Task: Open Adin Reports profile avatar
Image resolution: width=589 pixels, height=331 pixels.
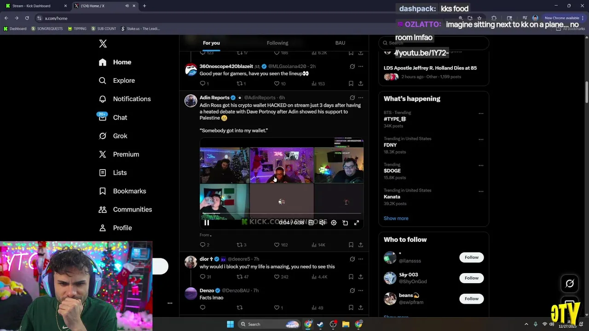Action: pyautogui.click(x=191, y=101)
